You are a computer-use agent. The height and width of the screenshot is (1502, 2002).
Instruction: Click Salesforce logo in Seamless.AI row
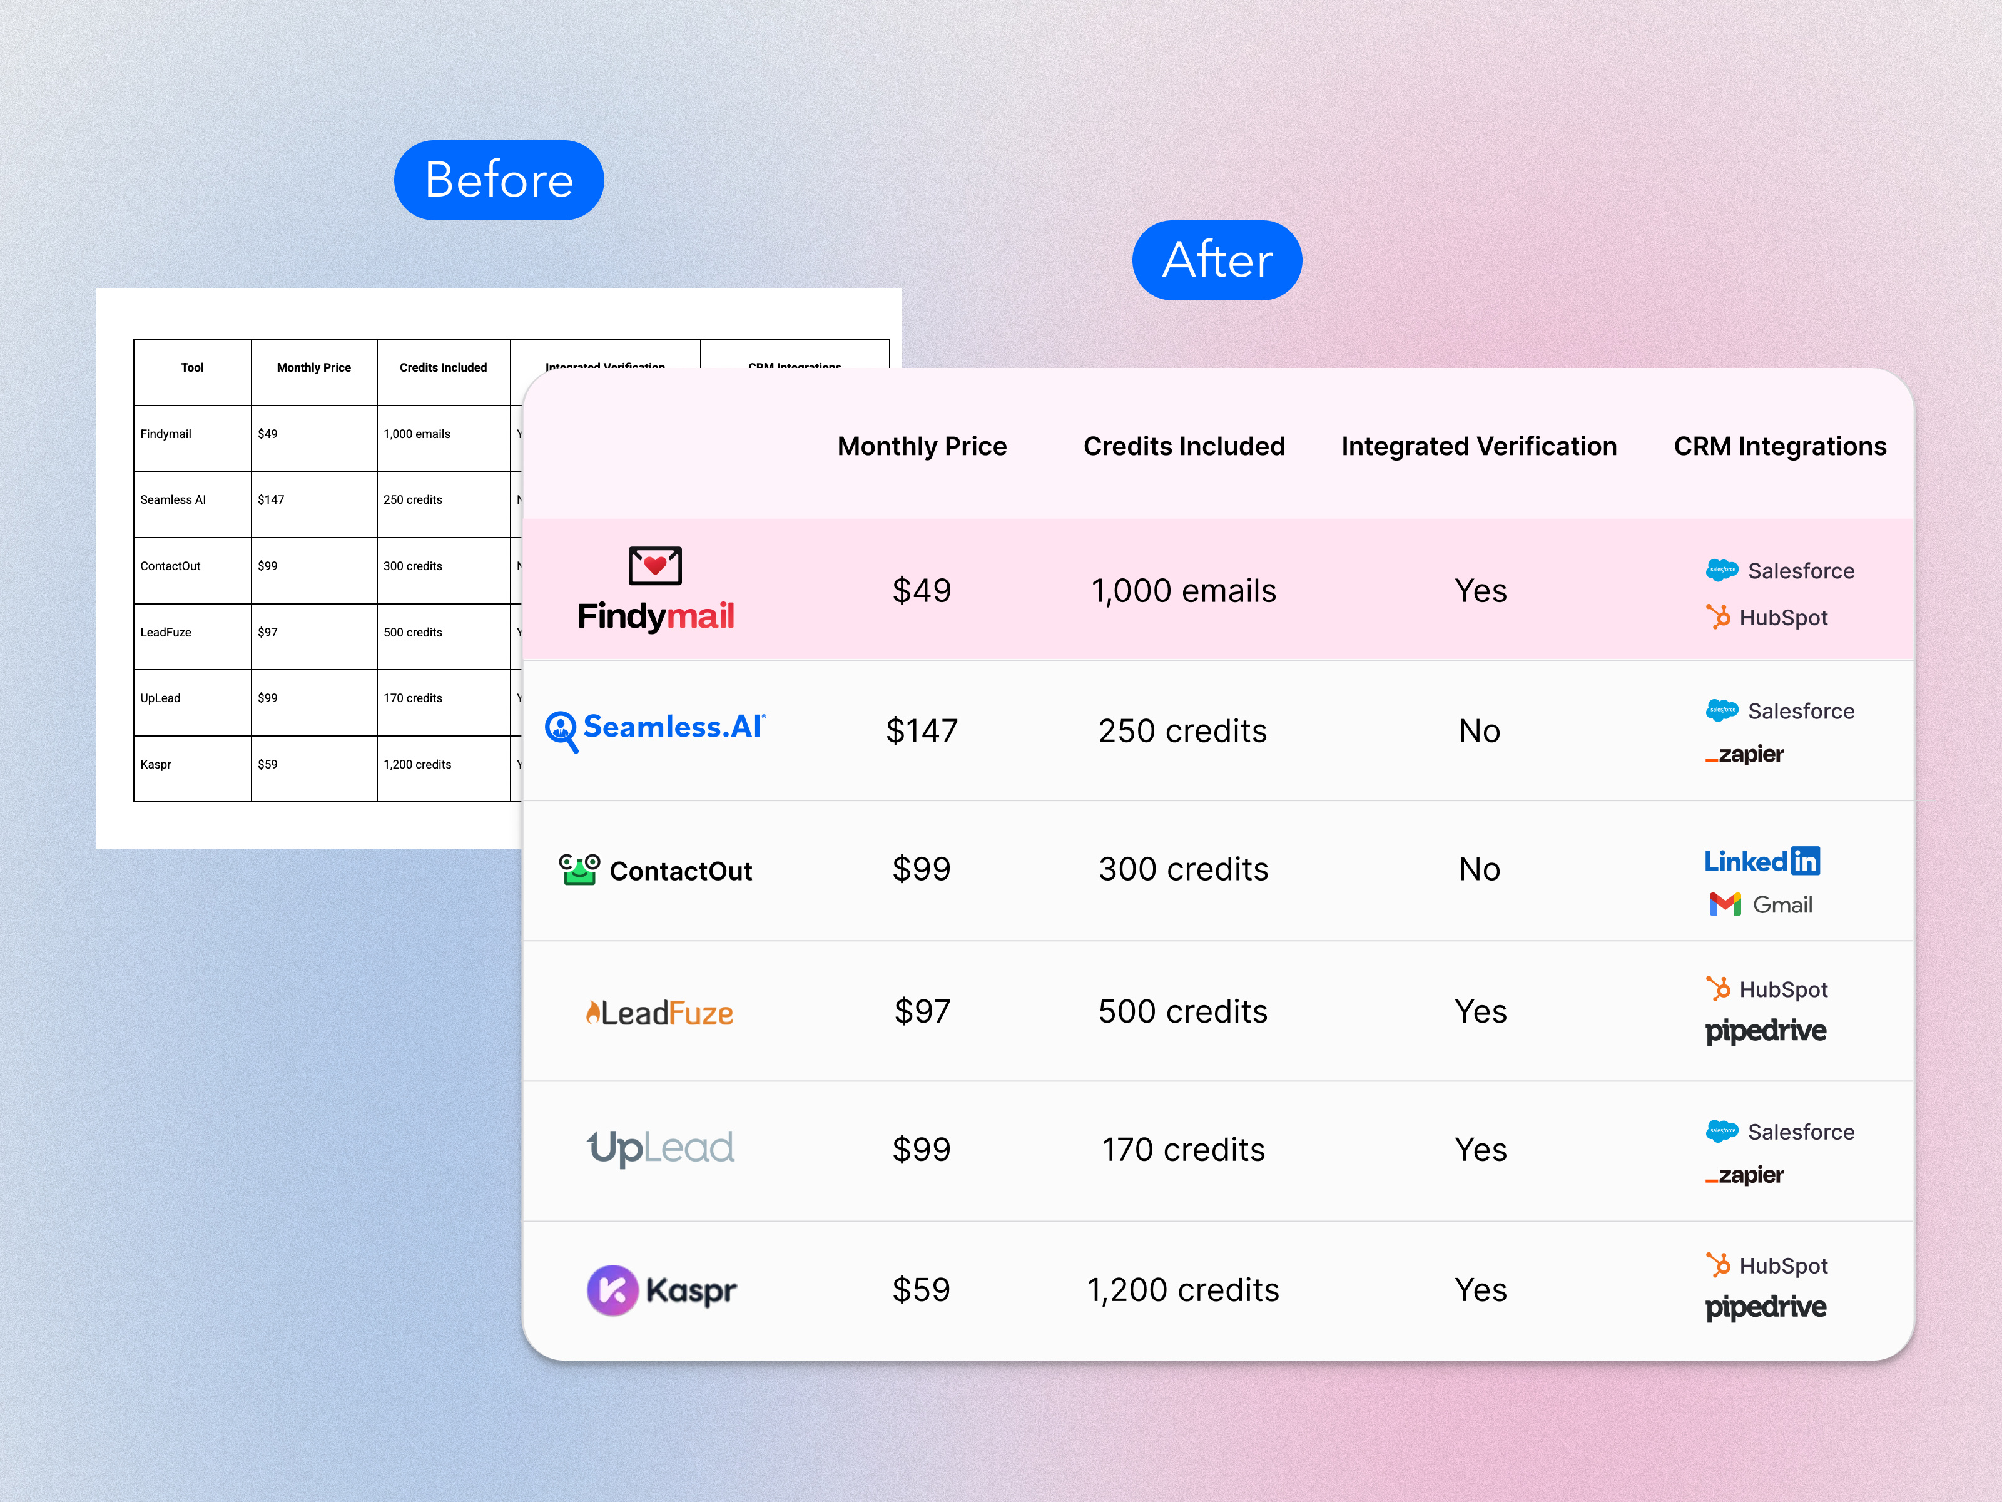[1779, 711]
